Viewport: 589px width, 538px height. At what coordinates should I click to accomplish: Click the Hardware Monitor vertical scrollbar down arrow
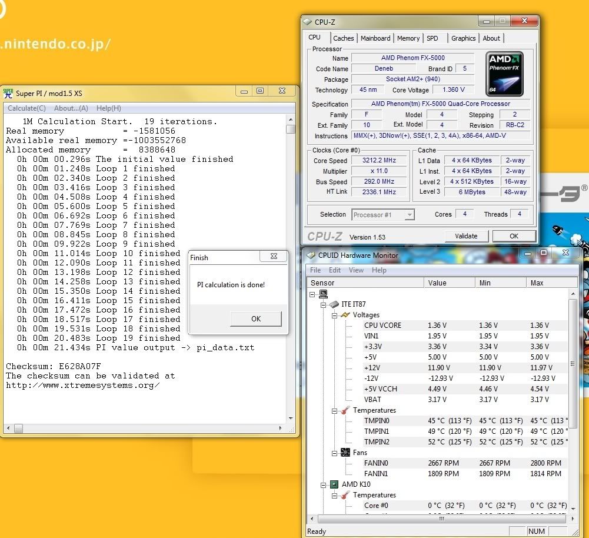tap(573, 509)
